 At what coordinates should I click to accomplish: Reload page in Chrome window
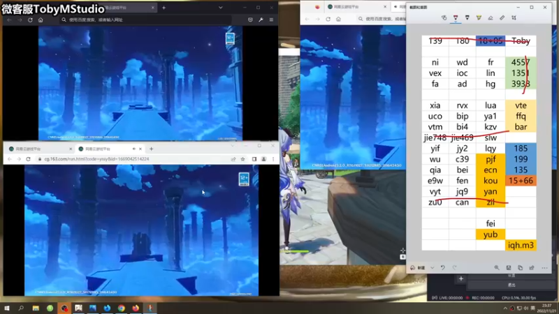(28, 159)
